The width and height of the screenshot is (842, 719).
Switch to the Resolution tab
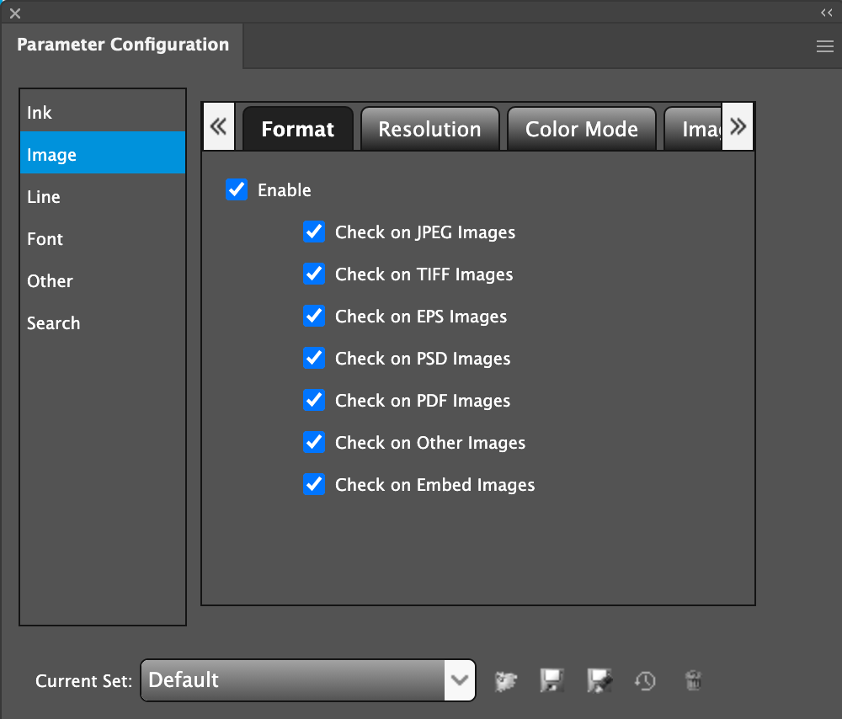(x=429, y=130)
